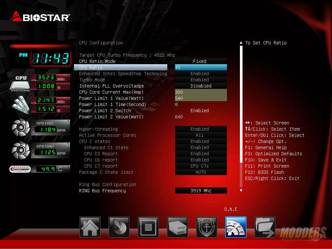The width and height of the screenshot is (332, 249).
Task: Toggle the CPU C states Enabled value
Action: pyautogui.click(x=201, y=141)
